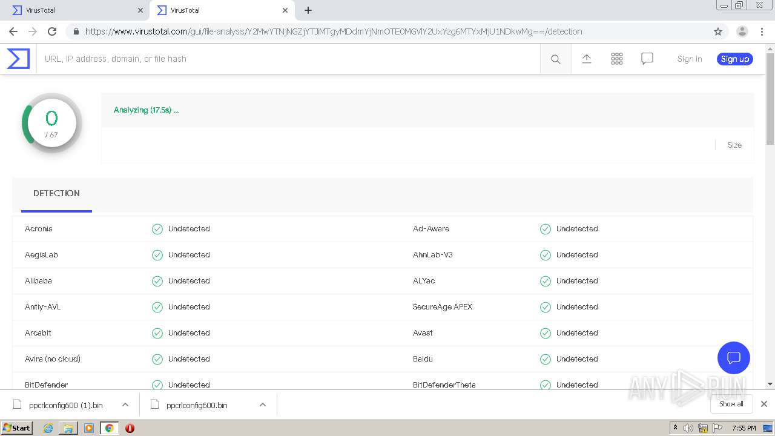
Task: Open the Start menu
Action: click(x=17, y=428)
